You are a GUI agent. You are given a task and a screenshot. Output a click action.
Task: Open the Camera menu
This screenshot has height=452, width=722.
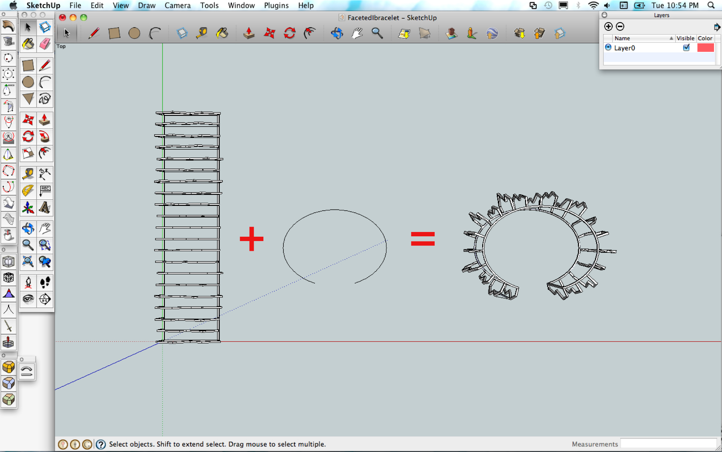tap(177, 5)
